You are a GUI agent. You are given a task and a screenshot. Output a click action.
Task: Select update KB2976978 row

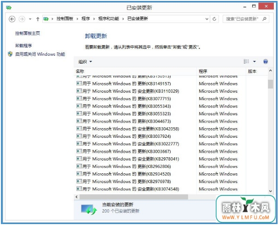(x=171, y=182)
